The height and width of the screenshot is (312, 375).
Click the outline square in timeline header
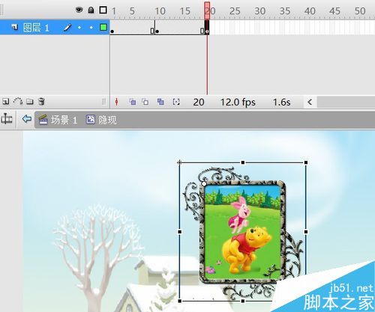tap(103, 10)
